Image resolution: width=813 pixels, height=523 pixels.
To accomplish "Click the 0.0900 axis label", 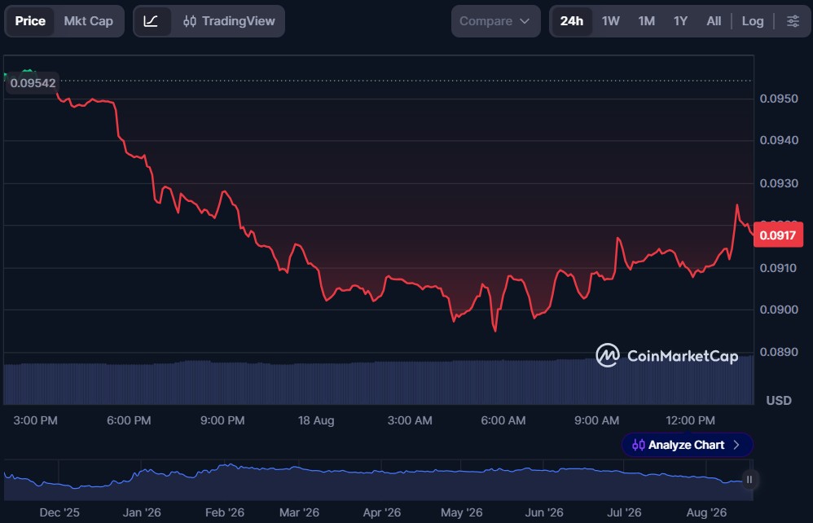I will [779, 310].
